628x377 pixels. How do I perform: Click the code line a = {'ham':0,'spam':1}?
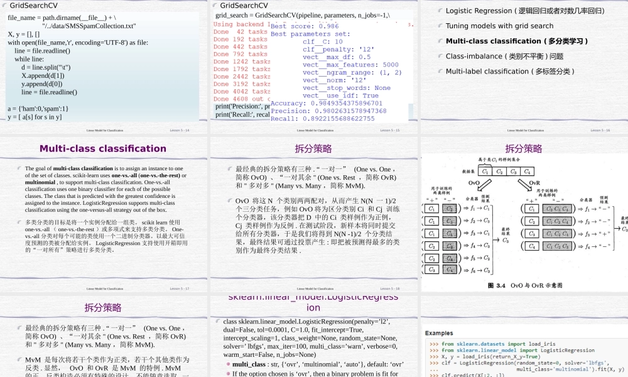pos(38,109)
